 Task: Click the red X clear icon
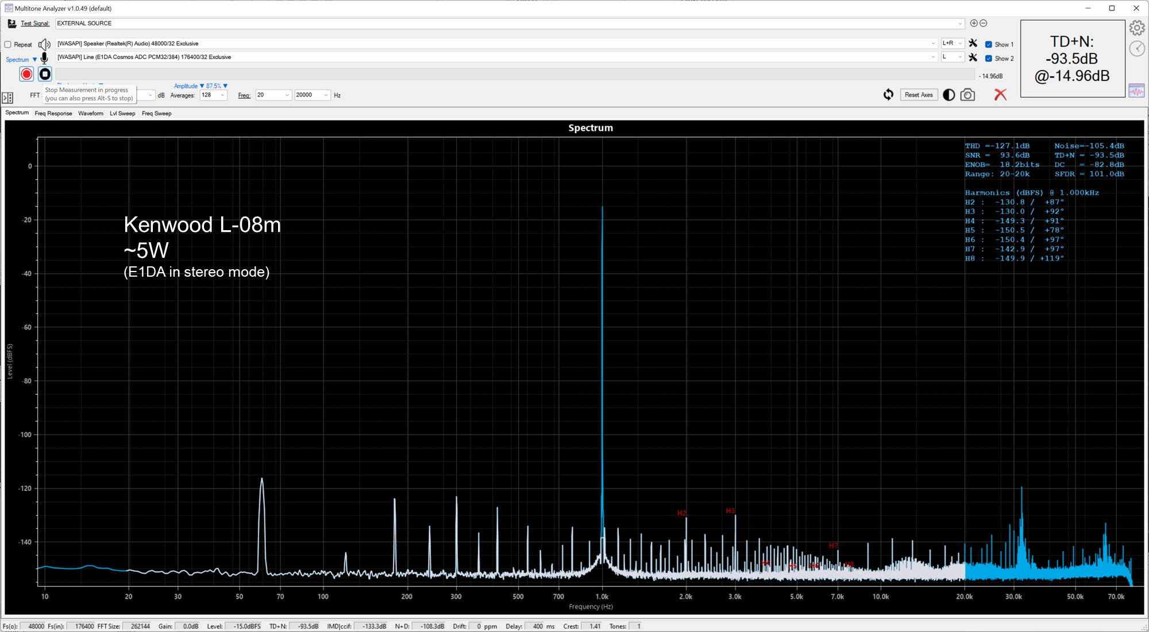click(x=1000, y=95)
